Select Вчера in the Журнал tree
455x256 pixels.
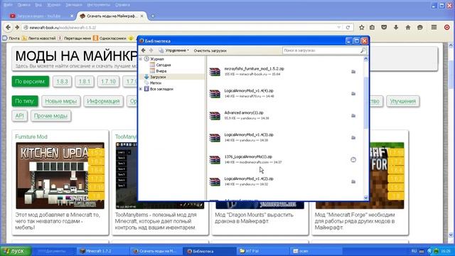(161, 71)
